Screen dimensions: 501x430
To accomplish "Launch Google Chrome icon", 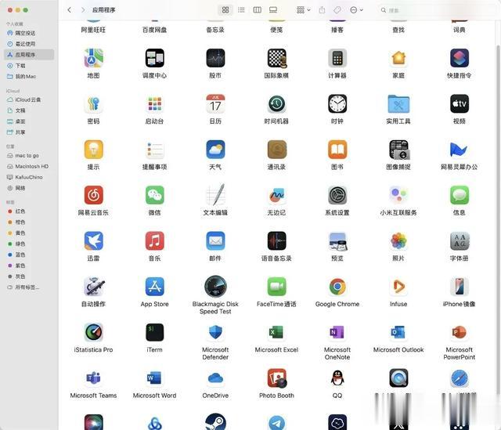I will [337, 287].
